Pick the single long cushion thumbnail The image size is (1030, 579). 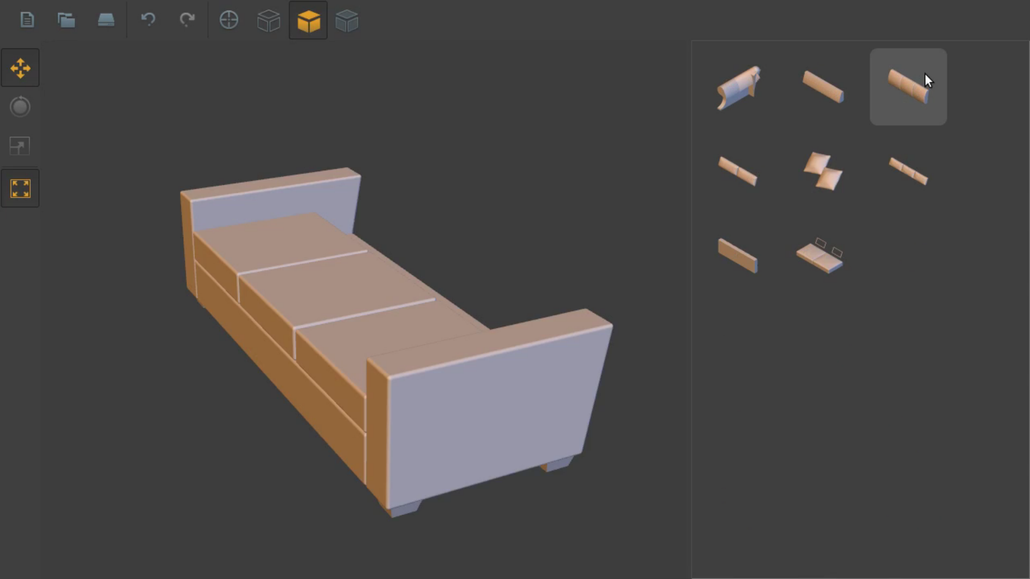(x=823, y=87)
